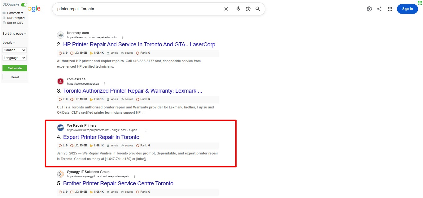
Task: Open options menu for We Repair Printers
Action: (146, 130)
